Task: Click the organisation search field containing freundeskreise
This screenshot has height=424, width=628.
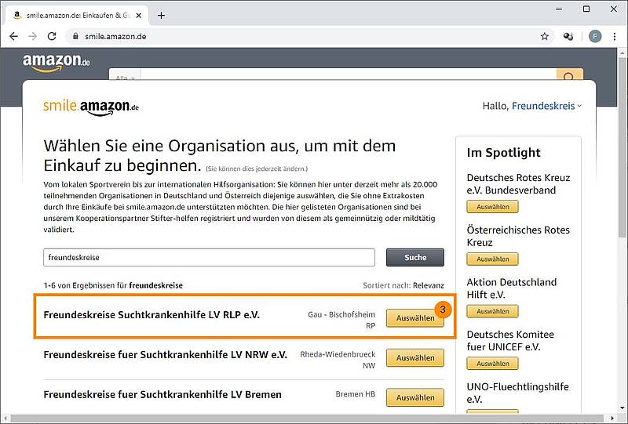Action: 209,258
